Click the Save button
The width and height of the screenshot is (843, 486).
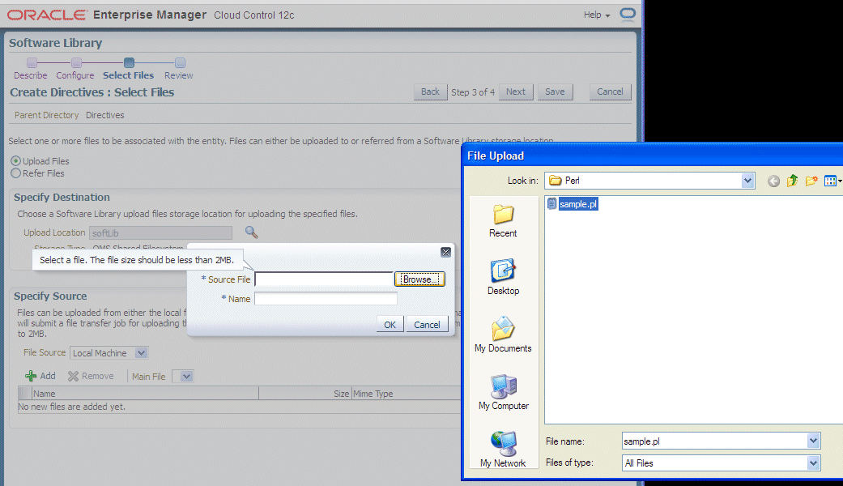click(555, 92)
